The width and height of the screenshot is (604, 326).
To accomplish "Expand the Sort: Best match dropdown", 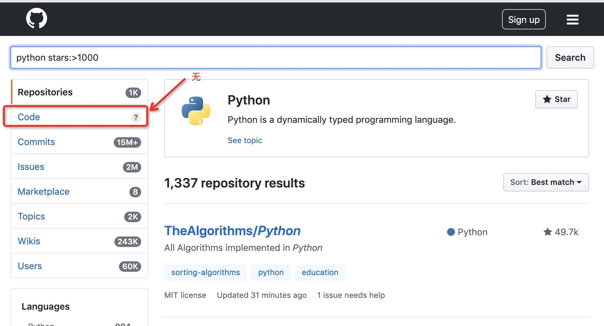I will pos(545,182).
